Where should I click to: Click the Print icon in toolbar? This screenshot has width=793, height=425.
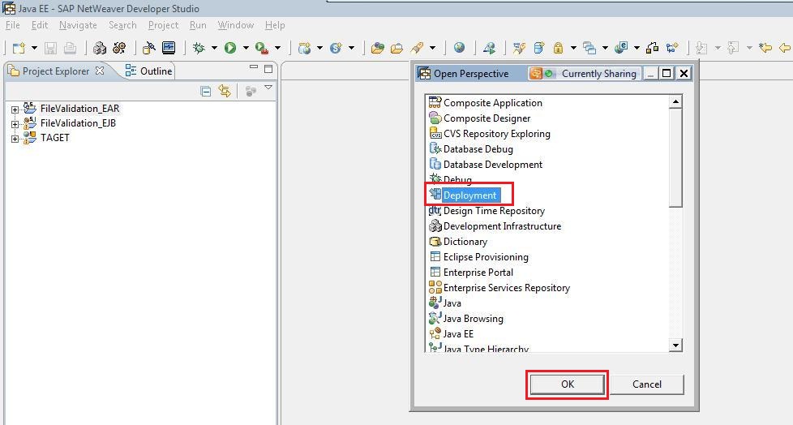[x=70, y=48]
